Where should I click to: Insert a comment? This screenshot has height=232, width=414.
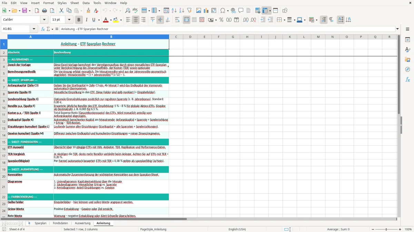[x=241, y=11]
